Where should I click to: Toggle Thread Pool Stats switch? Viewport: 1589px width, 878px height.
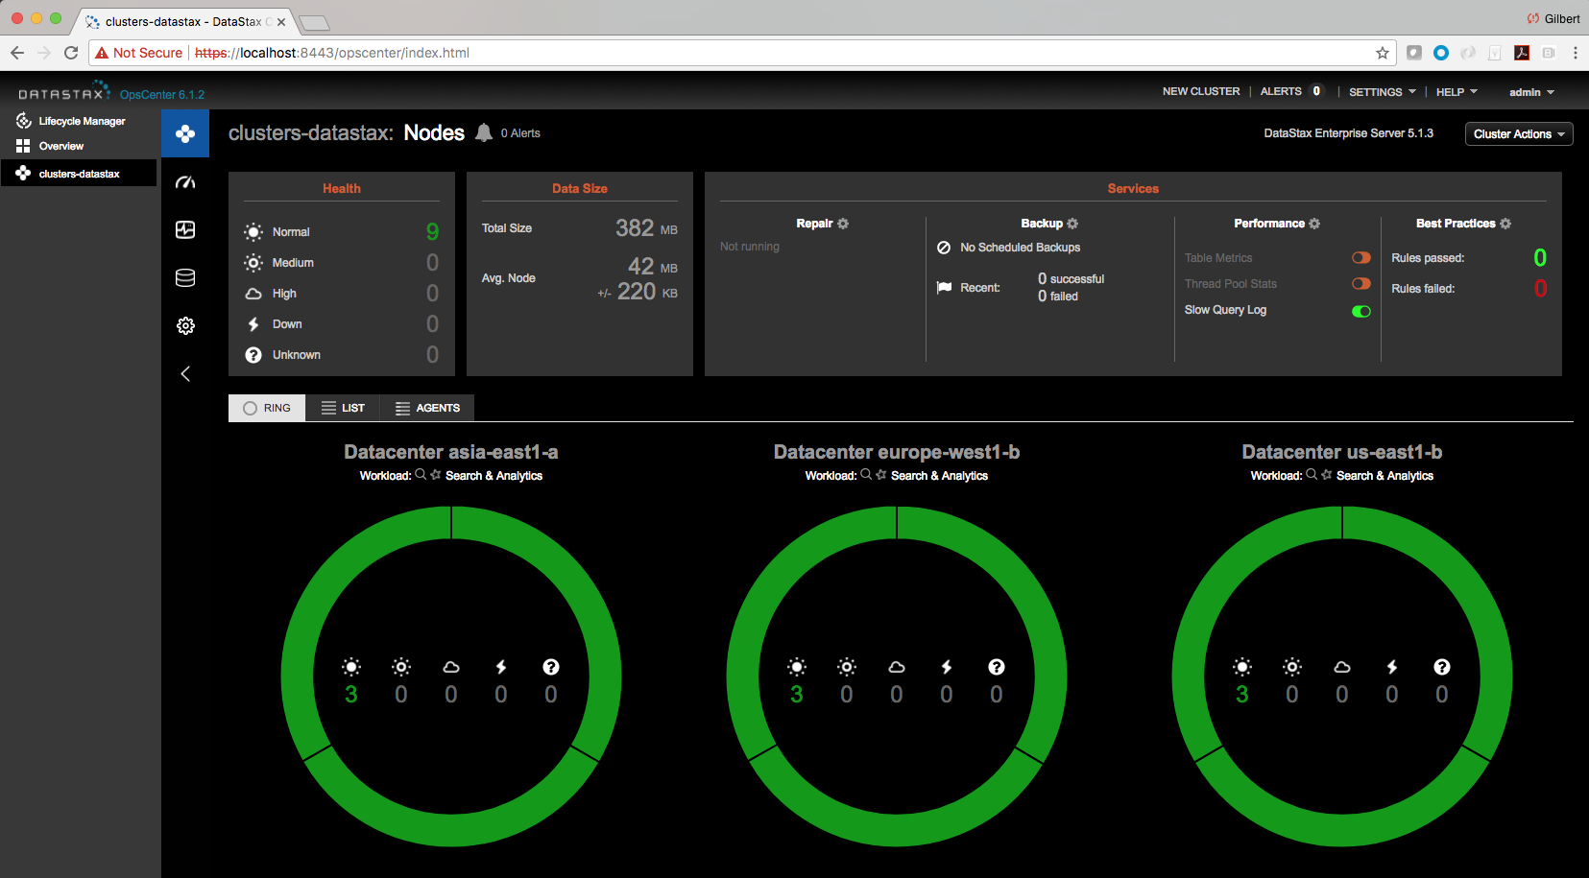coord(1360,283)
